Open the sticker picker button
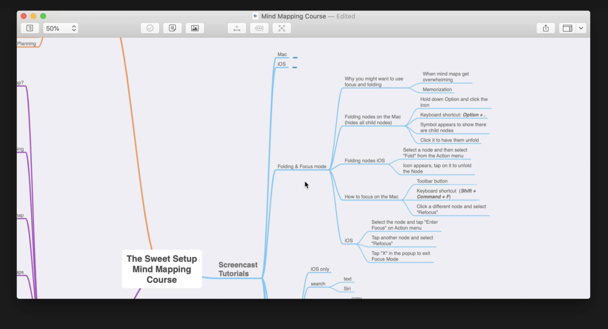The image size is (608, 329). click(x=172, y=28)
